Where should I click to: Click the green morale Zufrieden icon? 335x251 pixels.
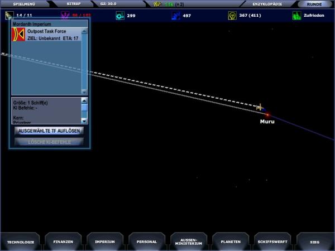296,16
